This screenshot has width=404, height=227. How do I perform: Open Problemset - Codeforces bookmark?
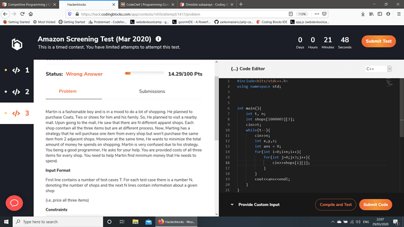pyautogui.click(x=107, y=22)
